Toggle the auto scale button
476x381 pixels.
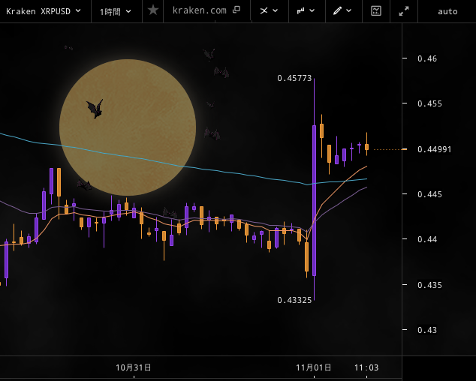[447, 11]
